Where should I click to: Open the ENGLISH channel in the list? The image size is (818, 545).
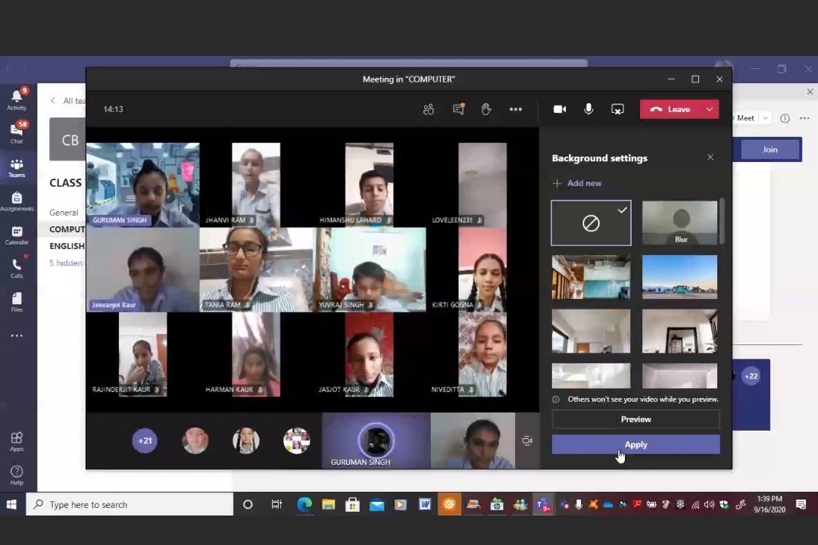tap(67, 246)
